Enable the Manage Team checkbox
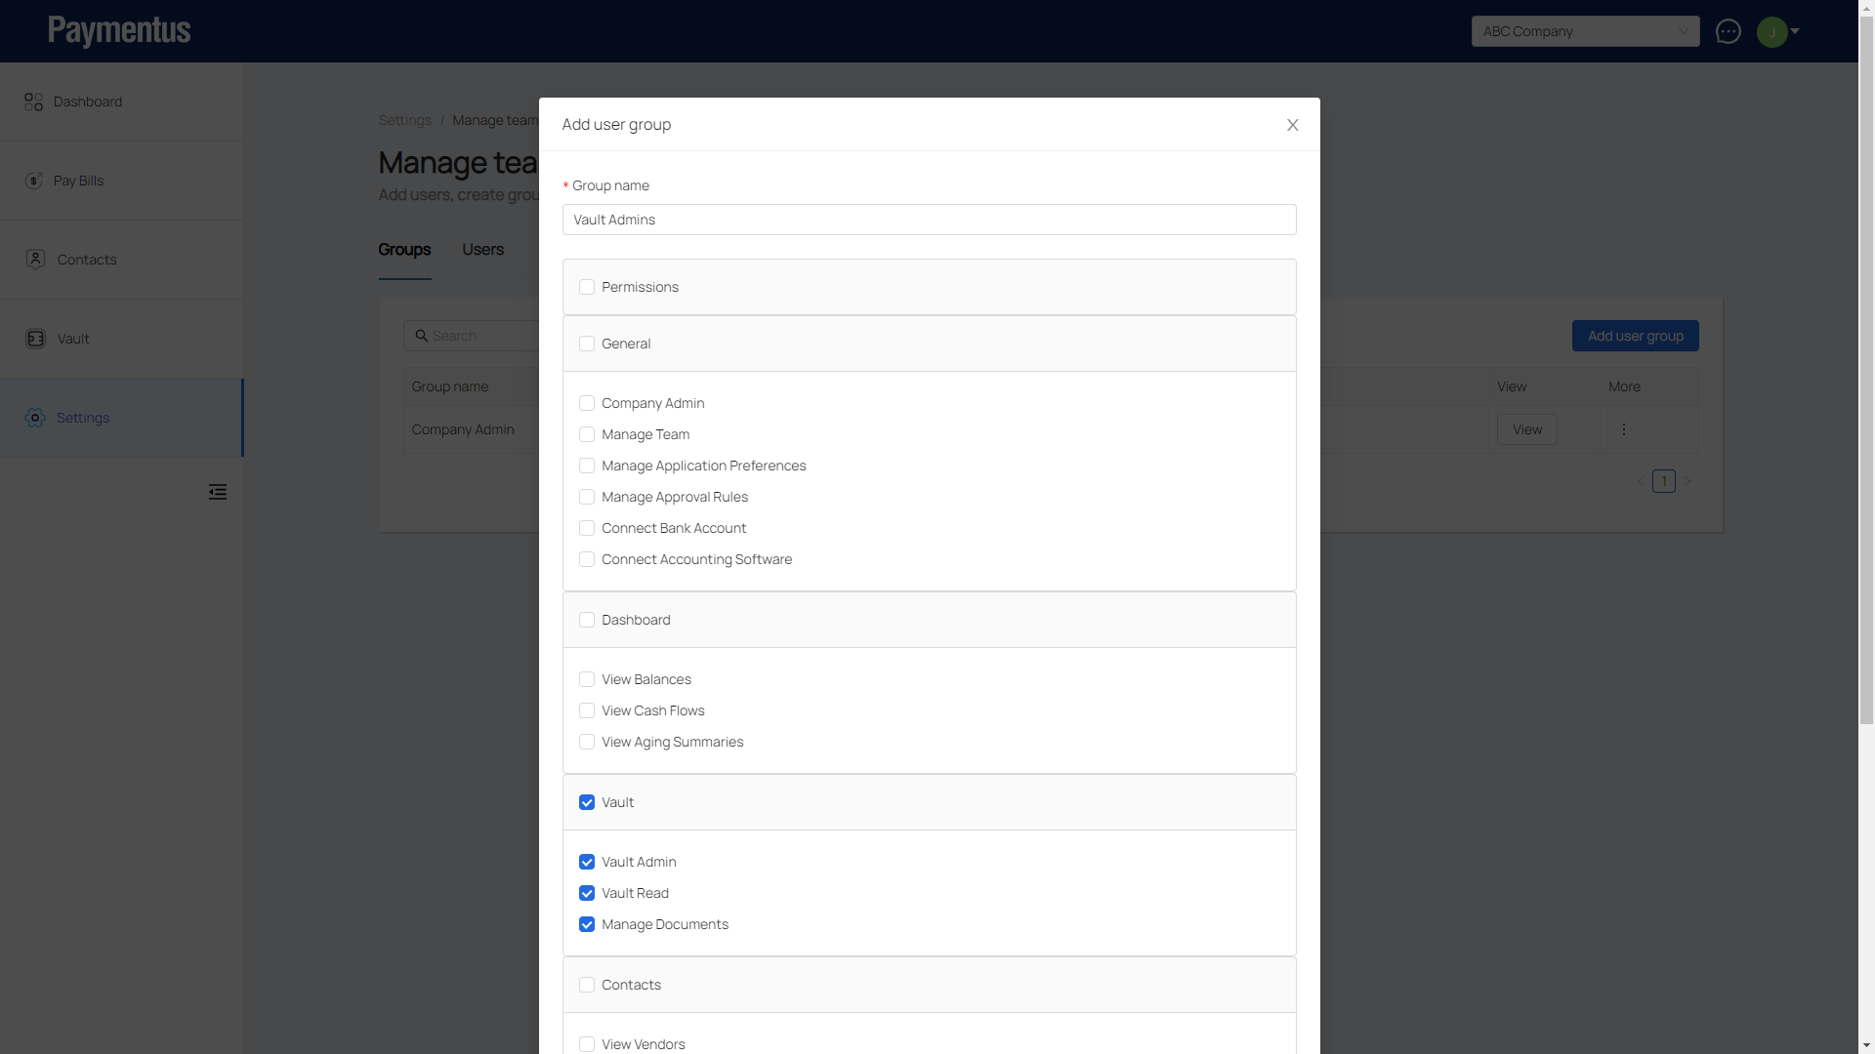1875x1054 pixels. tap(587, 434)
